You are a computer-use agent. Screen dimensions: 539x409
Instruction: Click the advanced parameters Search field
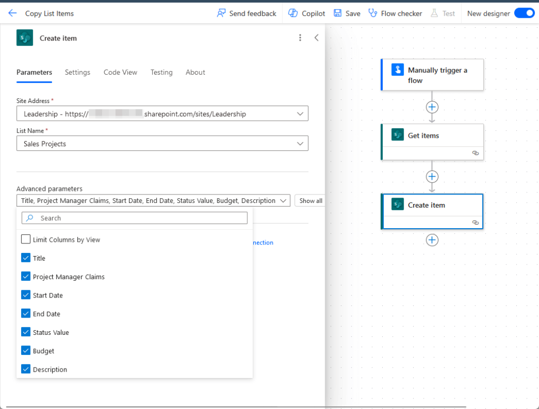(134, 218)
